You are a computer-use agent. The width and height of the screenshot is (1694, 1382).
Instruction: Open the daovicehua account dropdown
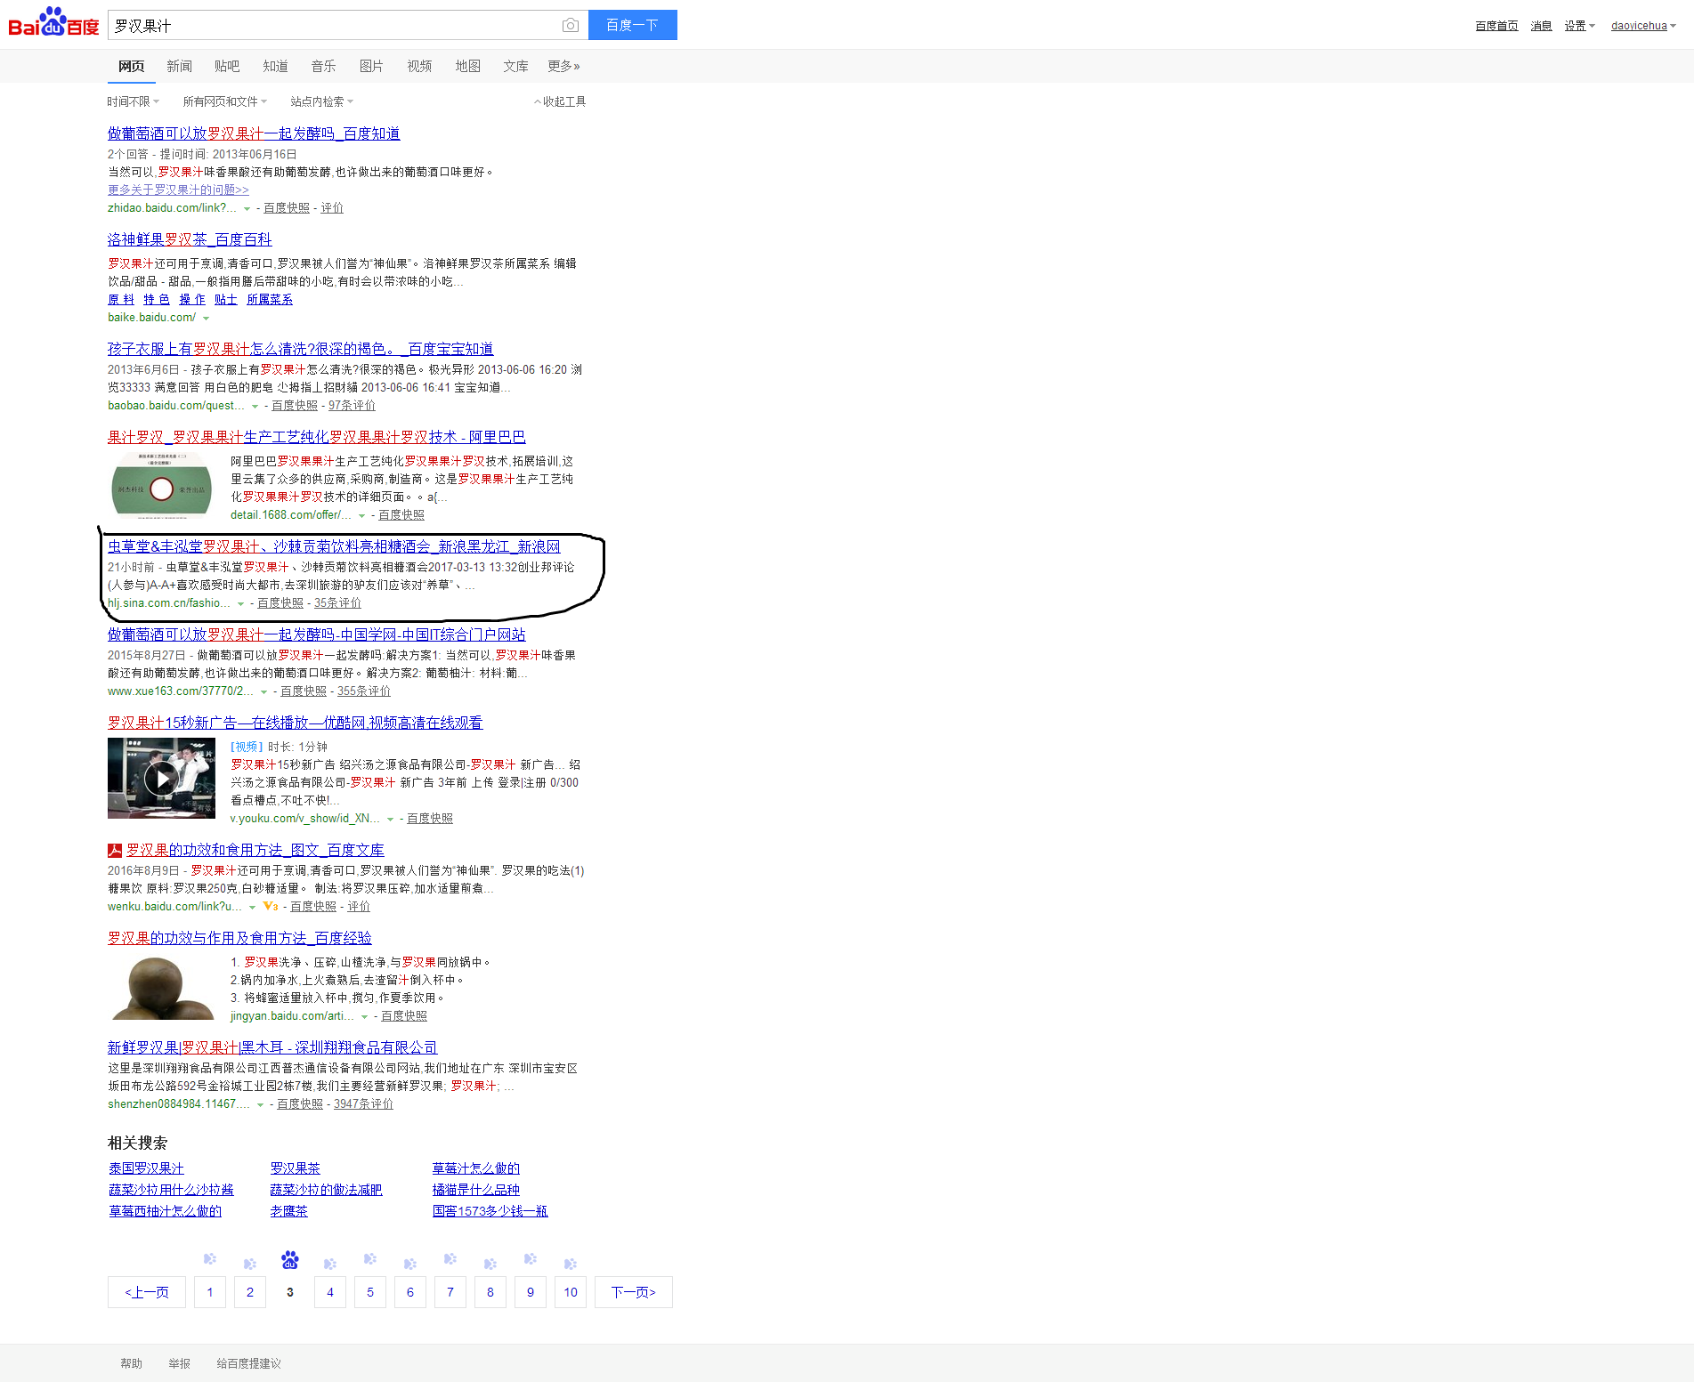1643,26
